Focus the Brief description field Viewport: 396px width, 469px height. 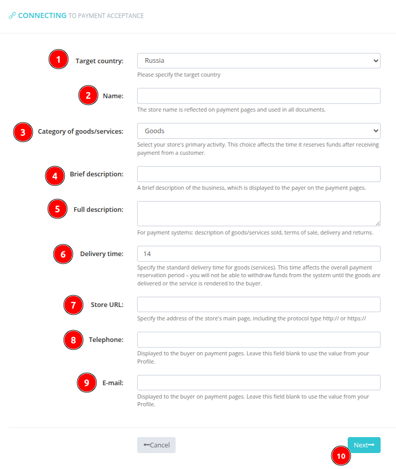[x=258, y=174]
